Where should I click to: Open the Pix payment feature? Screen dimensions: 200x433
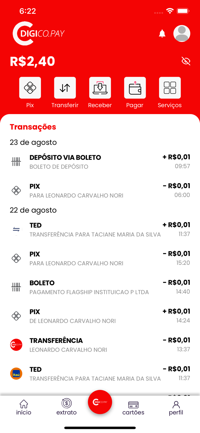coord(30,87)
